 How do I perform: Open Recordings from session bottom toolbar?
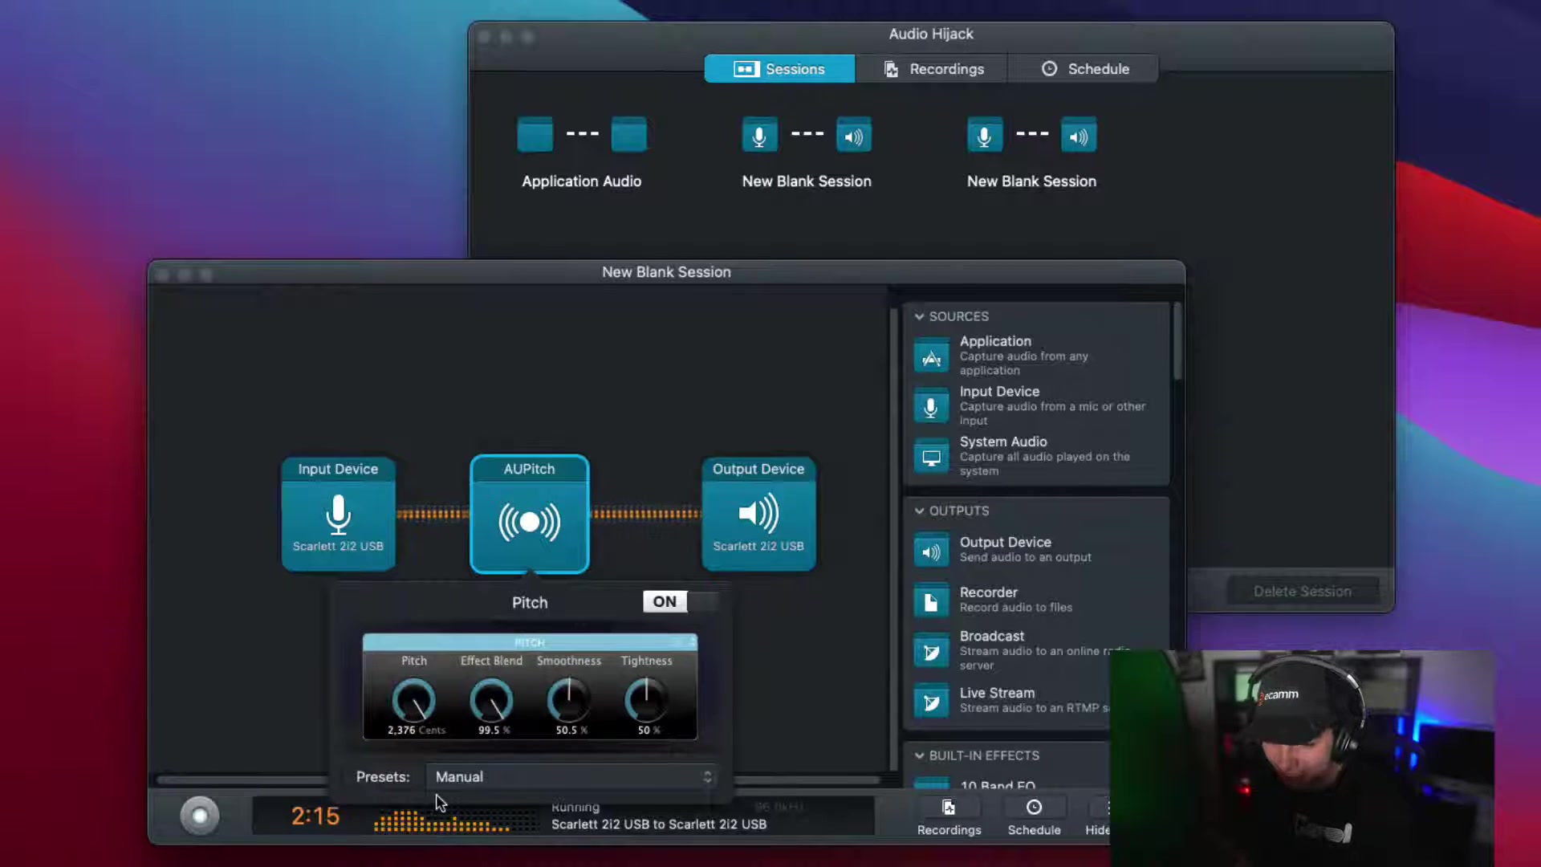click(x=949, y=817)
